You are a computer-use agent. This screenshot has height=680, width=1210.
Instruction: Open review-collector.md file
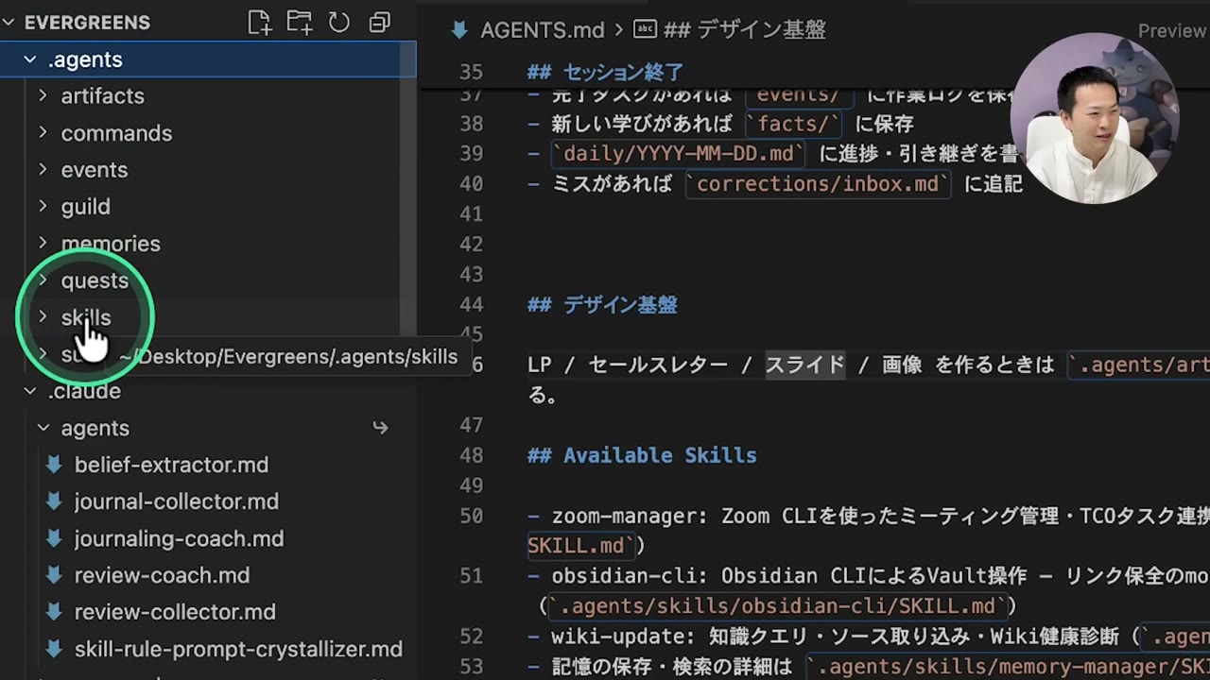click(175, 612)
